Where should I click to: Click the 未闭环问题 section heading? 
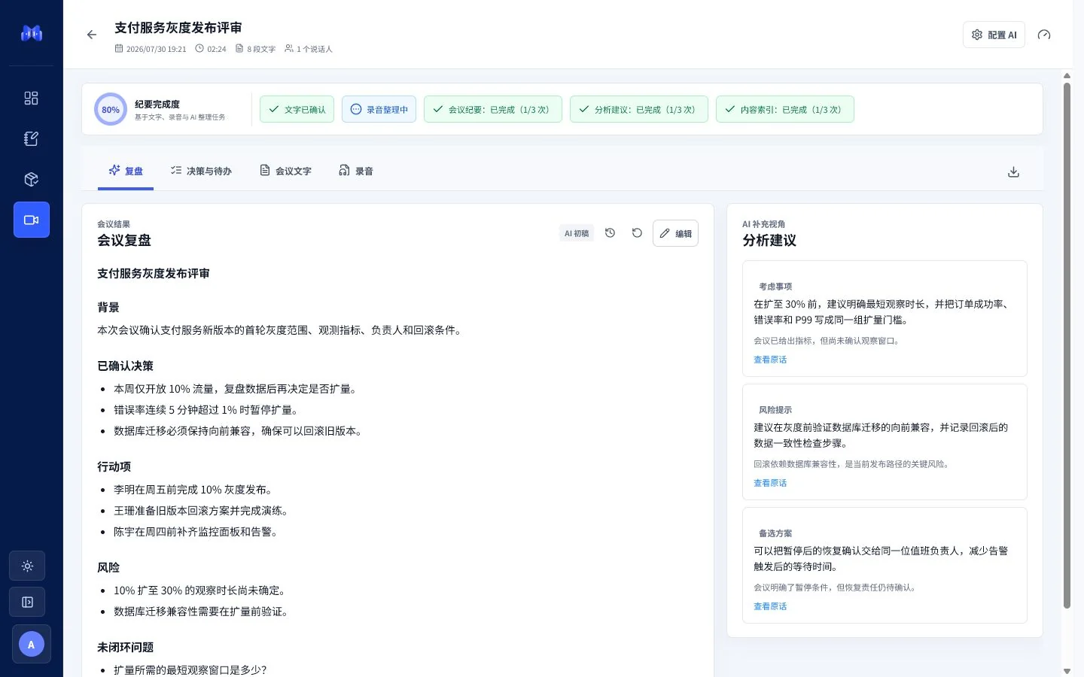coord(125,647)
